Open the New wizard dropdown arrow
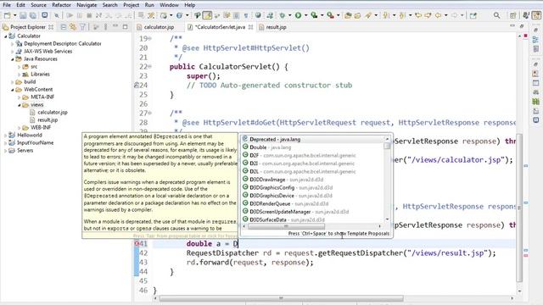Viewport: 543px width, 305px height. [14, 15]
